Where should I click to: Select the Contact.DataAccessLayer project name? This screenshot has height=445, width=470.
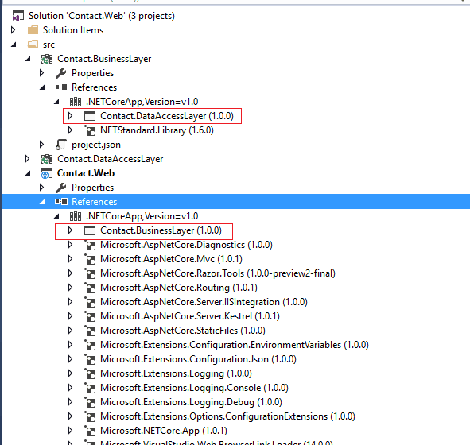coord(111,159)
